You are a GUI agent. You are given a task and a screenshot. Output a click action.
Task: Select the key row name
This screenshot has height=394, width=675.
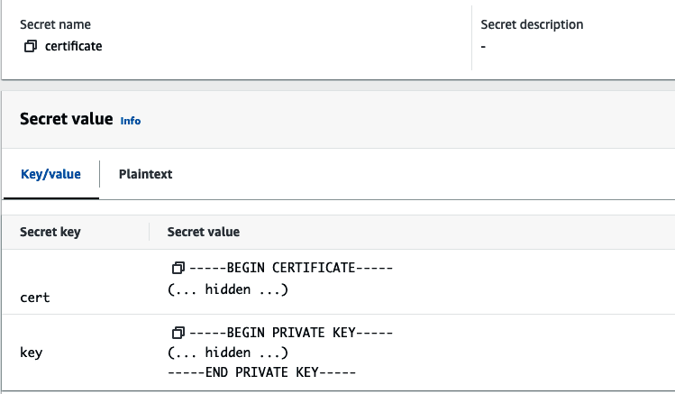pos(31,353)
